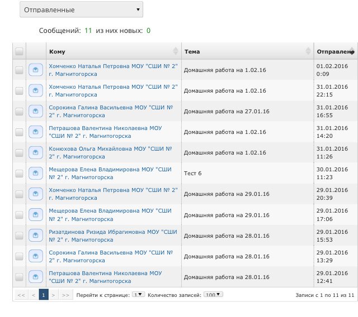Click the Записи с 1 по 11 из 11 text
The width and height of the screenshot is (358, 317).
tap(324, 295)
